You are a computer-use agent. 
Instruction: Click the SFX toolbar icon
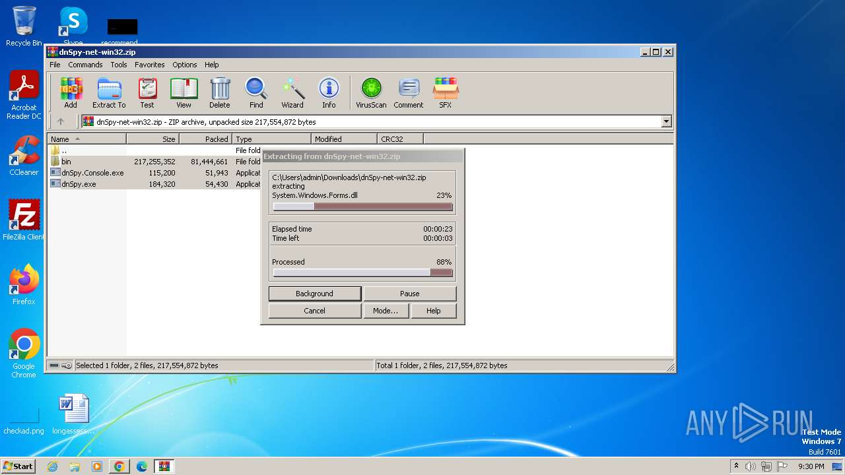[x=446, y=92]
